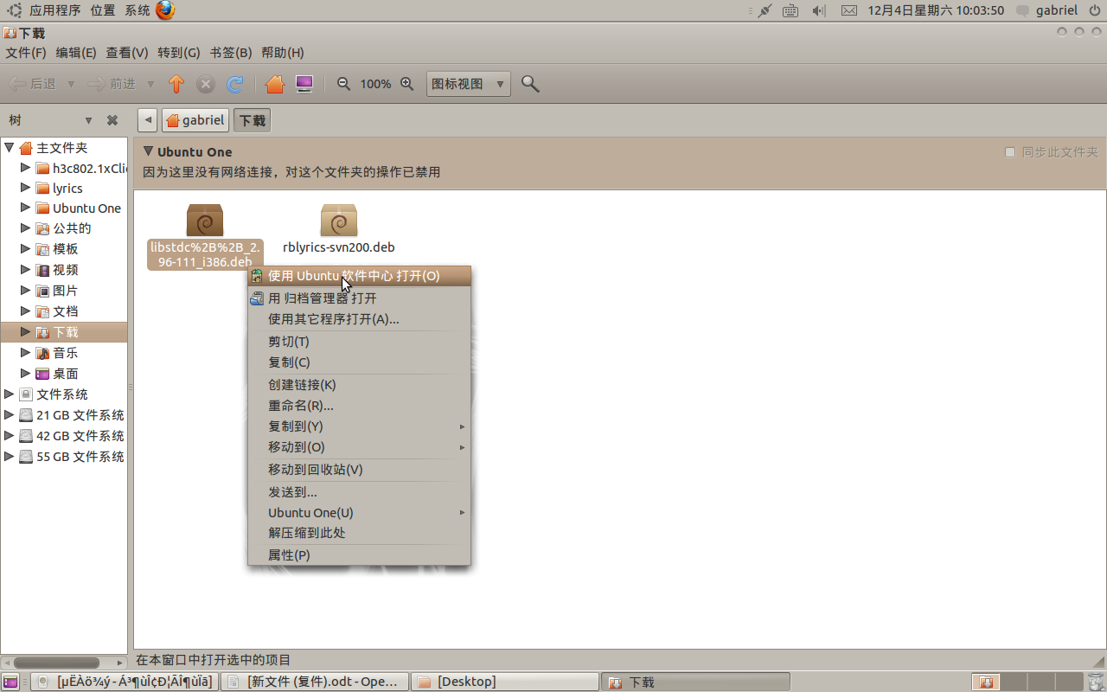This screenshot has width=1107, height=692.
Task: Go up to parent folder arrow
Action: coord(176,84)
